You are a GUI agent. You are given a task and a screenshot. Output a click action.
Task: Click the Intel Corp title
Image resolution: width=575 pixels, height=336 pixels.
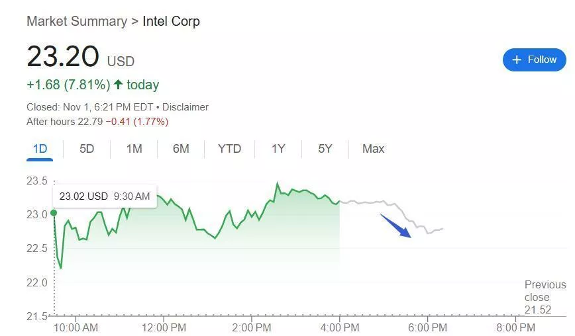pyautogui.click(x=171, y=21)
